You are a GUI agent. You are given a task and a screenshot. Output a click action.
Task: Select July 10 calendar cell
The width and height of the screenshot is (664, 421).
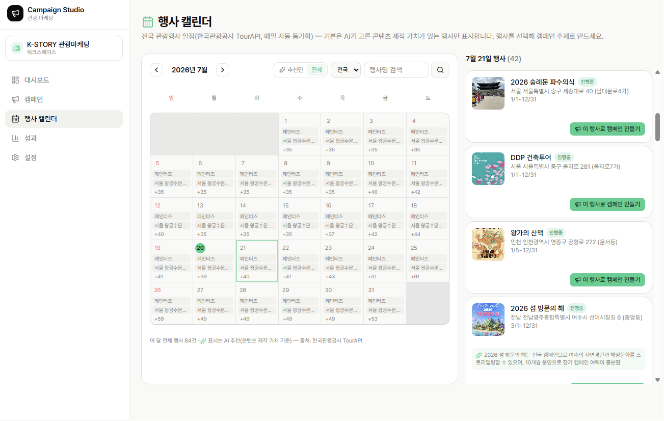click(x=385, y=176)
